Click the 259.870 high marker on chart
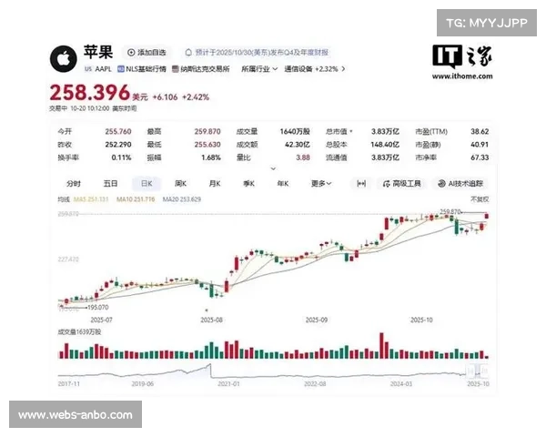The height and width of the screenshot is (437, 546). [x=450, y=211]
